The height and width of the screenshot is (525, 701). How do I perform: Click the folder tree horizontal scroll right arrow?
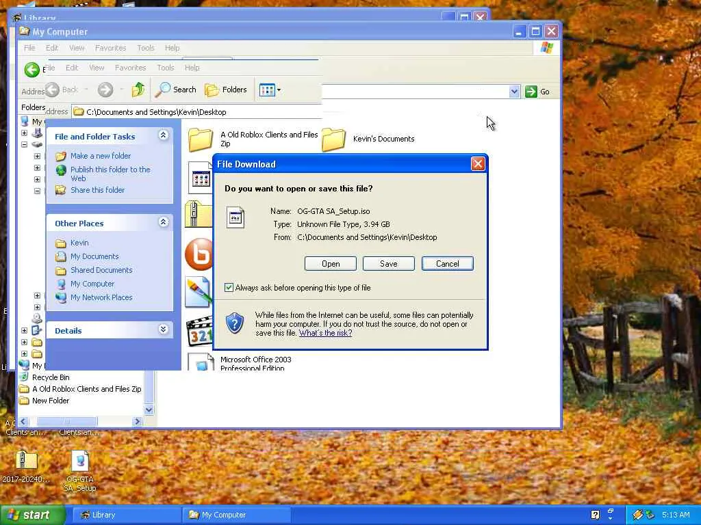tap(137, 421)
